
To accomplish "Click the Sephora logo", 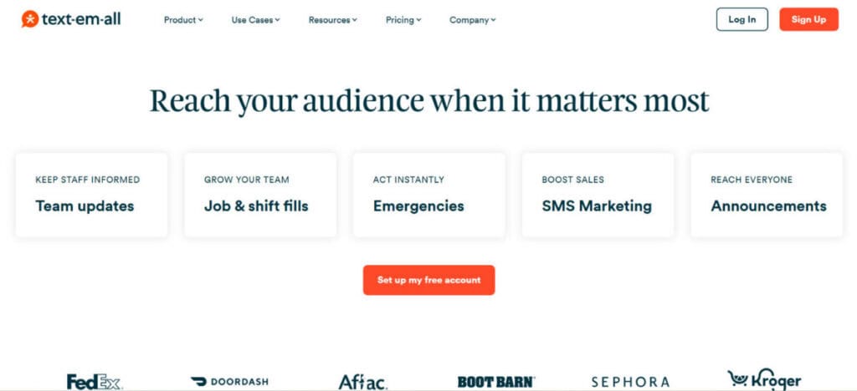I will (x=630, y=382).
